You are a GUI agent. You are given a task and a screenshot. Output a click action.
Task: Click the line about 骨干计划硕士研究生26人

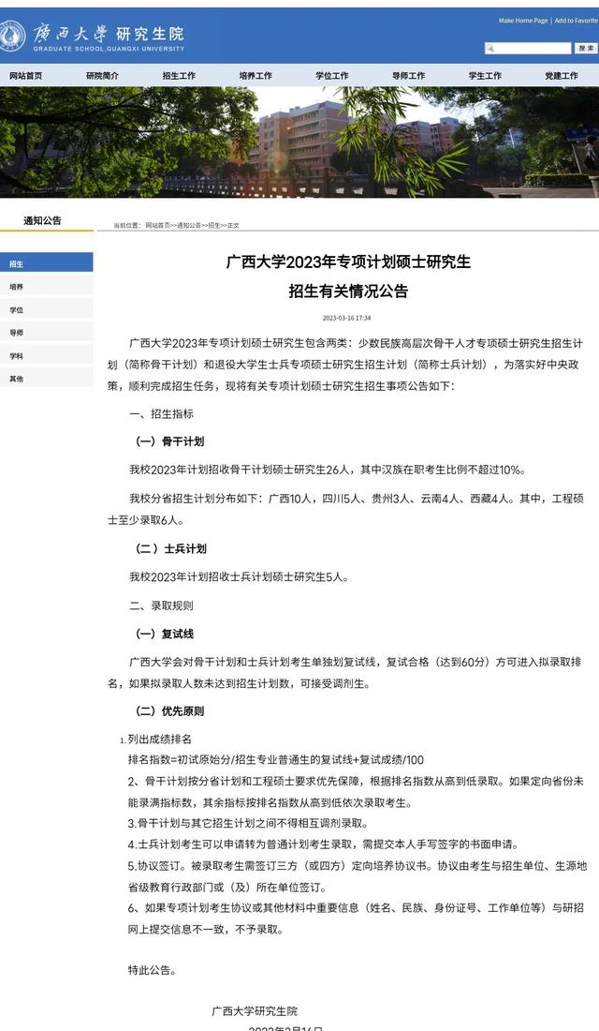pos(328,470)
